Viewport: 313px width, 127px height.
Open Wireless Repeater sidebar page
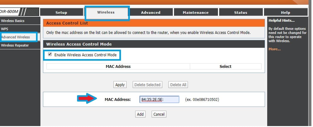pos(15,45)
